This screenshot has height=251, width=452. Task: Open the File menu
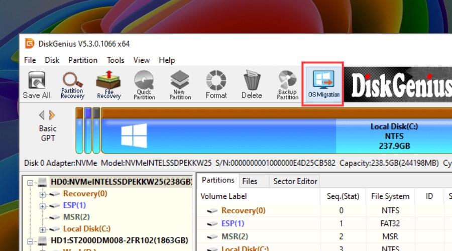coord(30,60)
